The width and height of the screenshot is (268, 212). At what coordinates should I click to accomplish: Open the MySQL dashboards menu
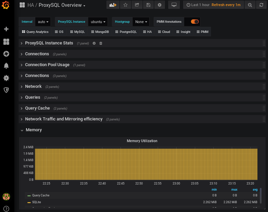[77, 32]
